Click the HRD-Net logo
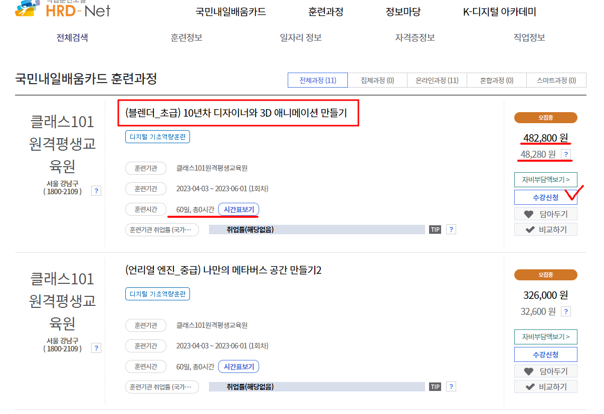Screen dimensions: 604x414 [x=63, y=8]
